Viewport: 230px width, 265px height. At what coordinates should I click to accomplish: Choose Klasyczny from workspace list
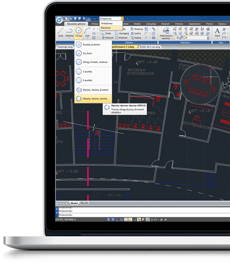pyautogui.click(x=111, y=28)
